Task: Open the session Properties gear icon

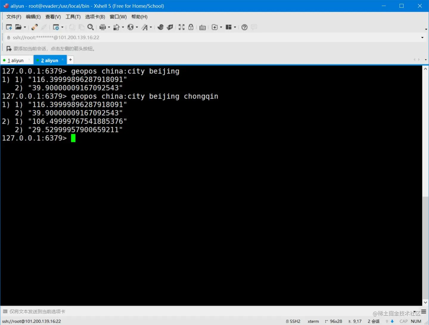Action: pyautogui.click(x=56, y=27)
